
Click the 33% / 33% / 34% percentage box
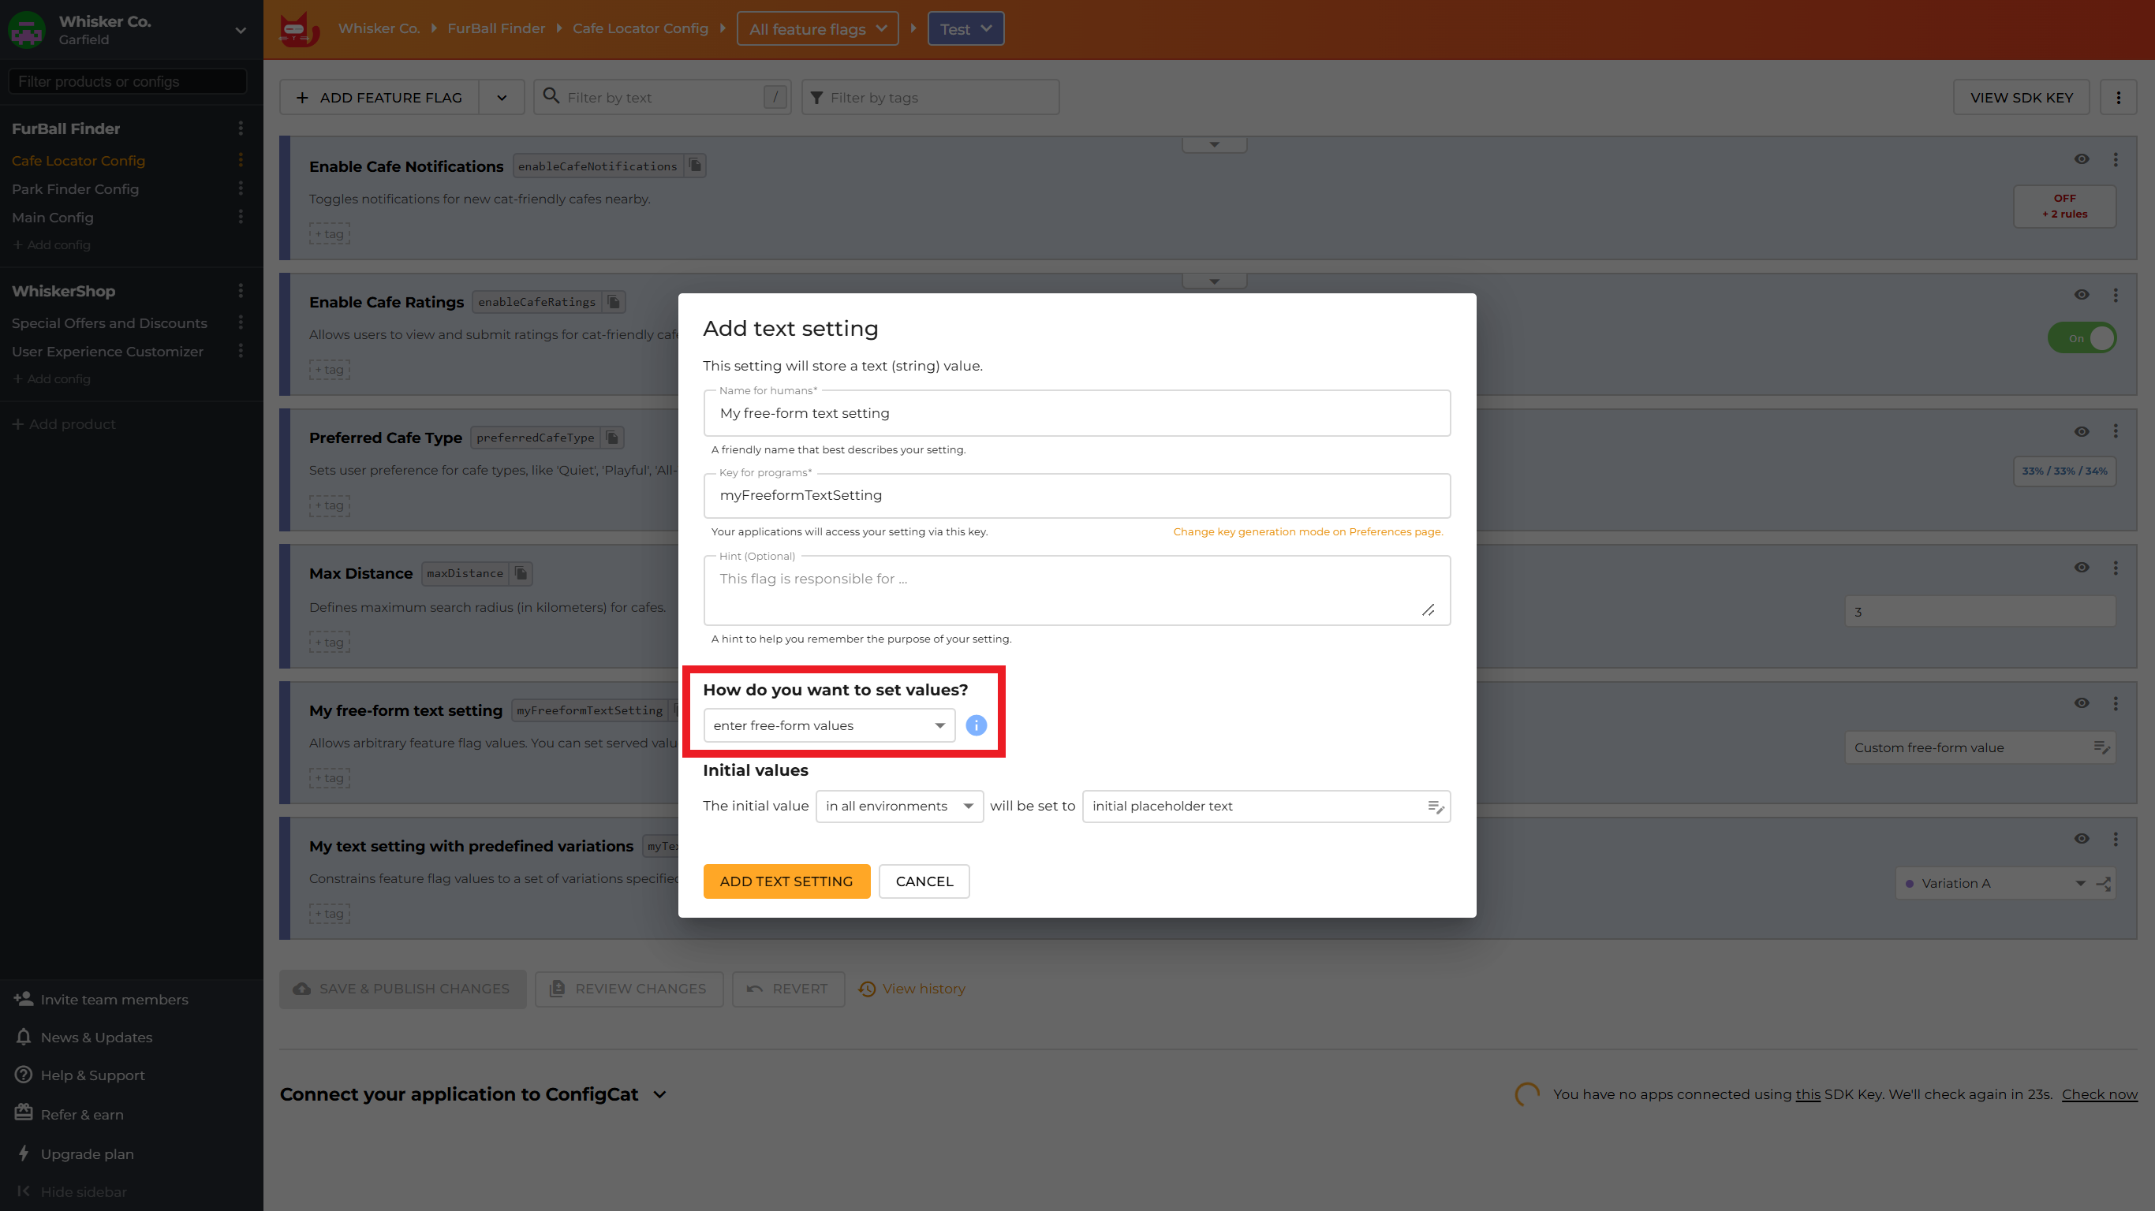coord(2063,471)
